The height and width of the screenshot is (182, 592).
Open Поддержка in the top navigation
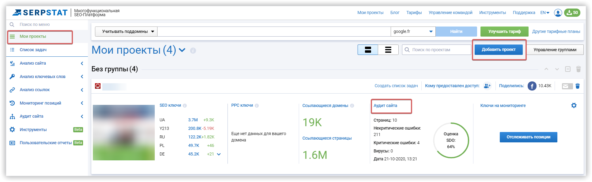(x=524, y=12)
